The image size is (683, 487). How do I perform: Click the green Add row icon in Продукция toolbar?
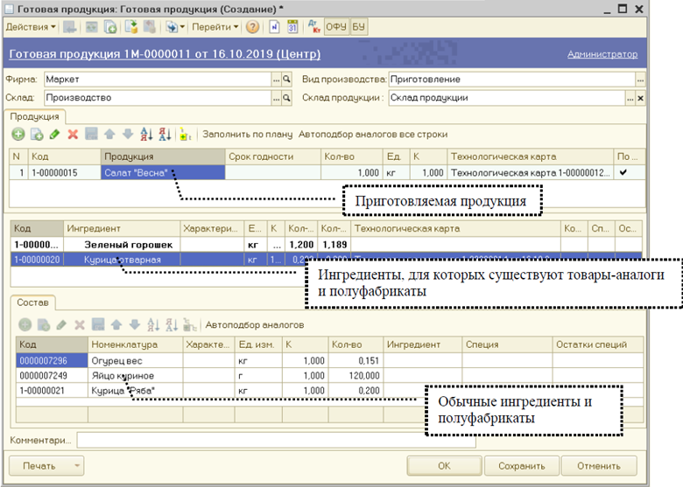pyautogui.click(x=18, y=135)
